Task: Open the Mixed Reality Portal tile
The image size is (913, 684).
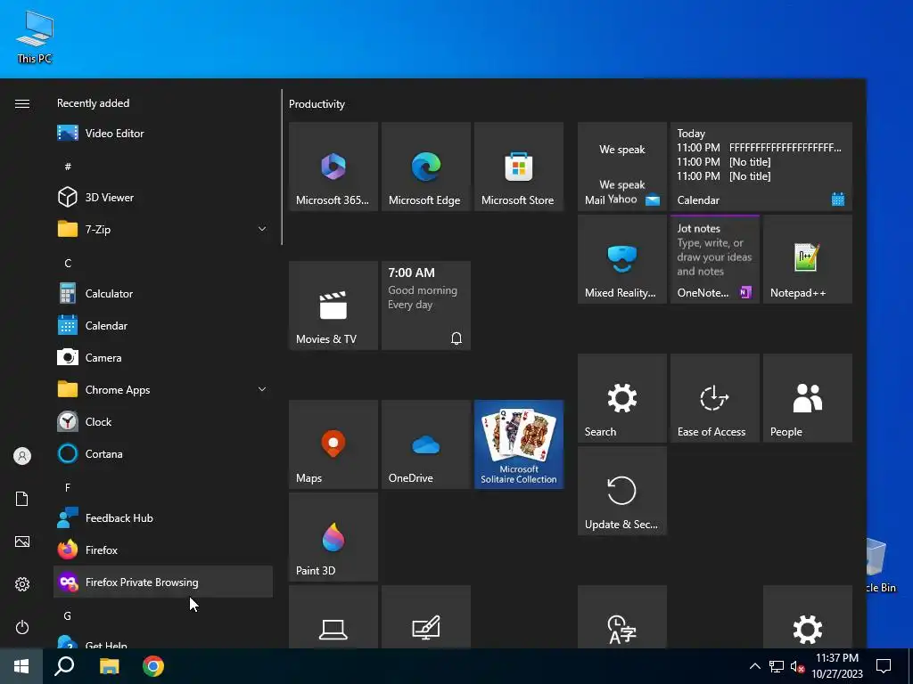Action: [x=621, y=259]
